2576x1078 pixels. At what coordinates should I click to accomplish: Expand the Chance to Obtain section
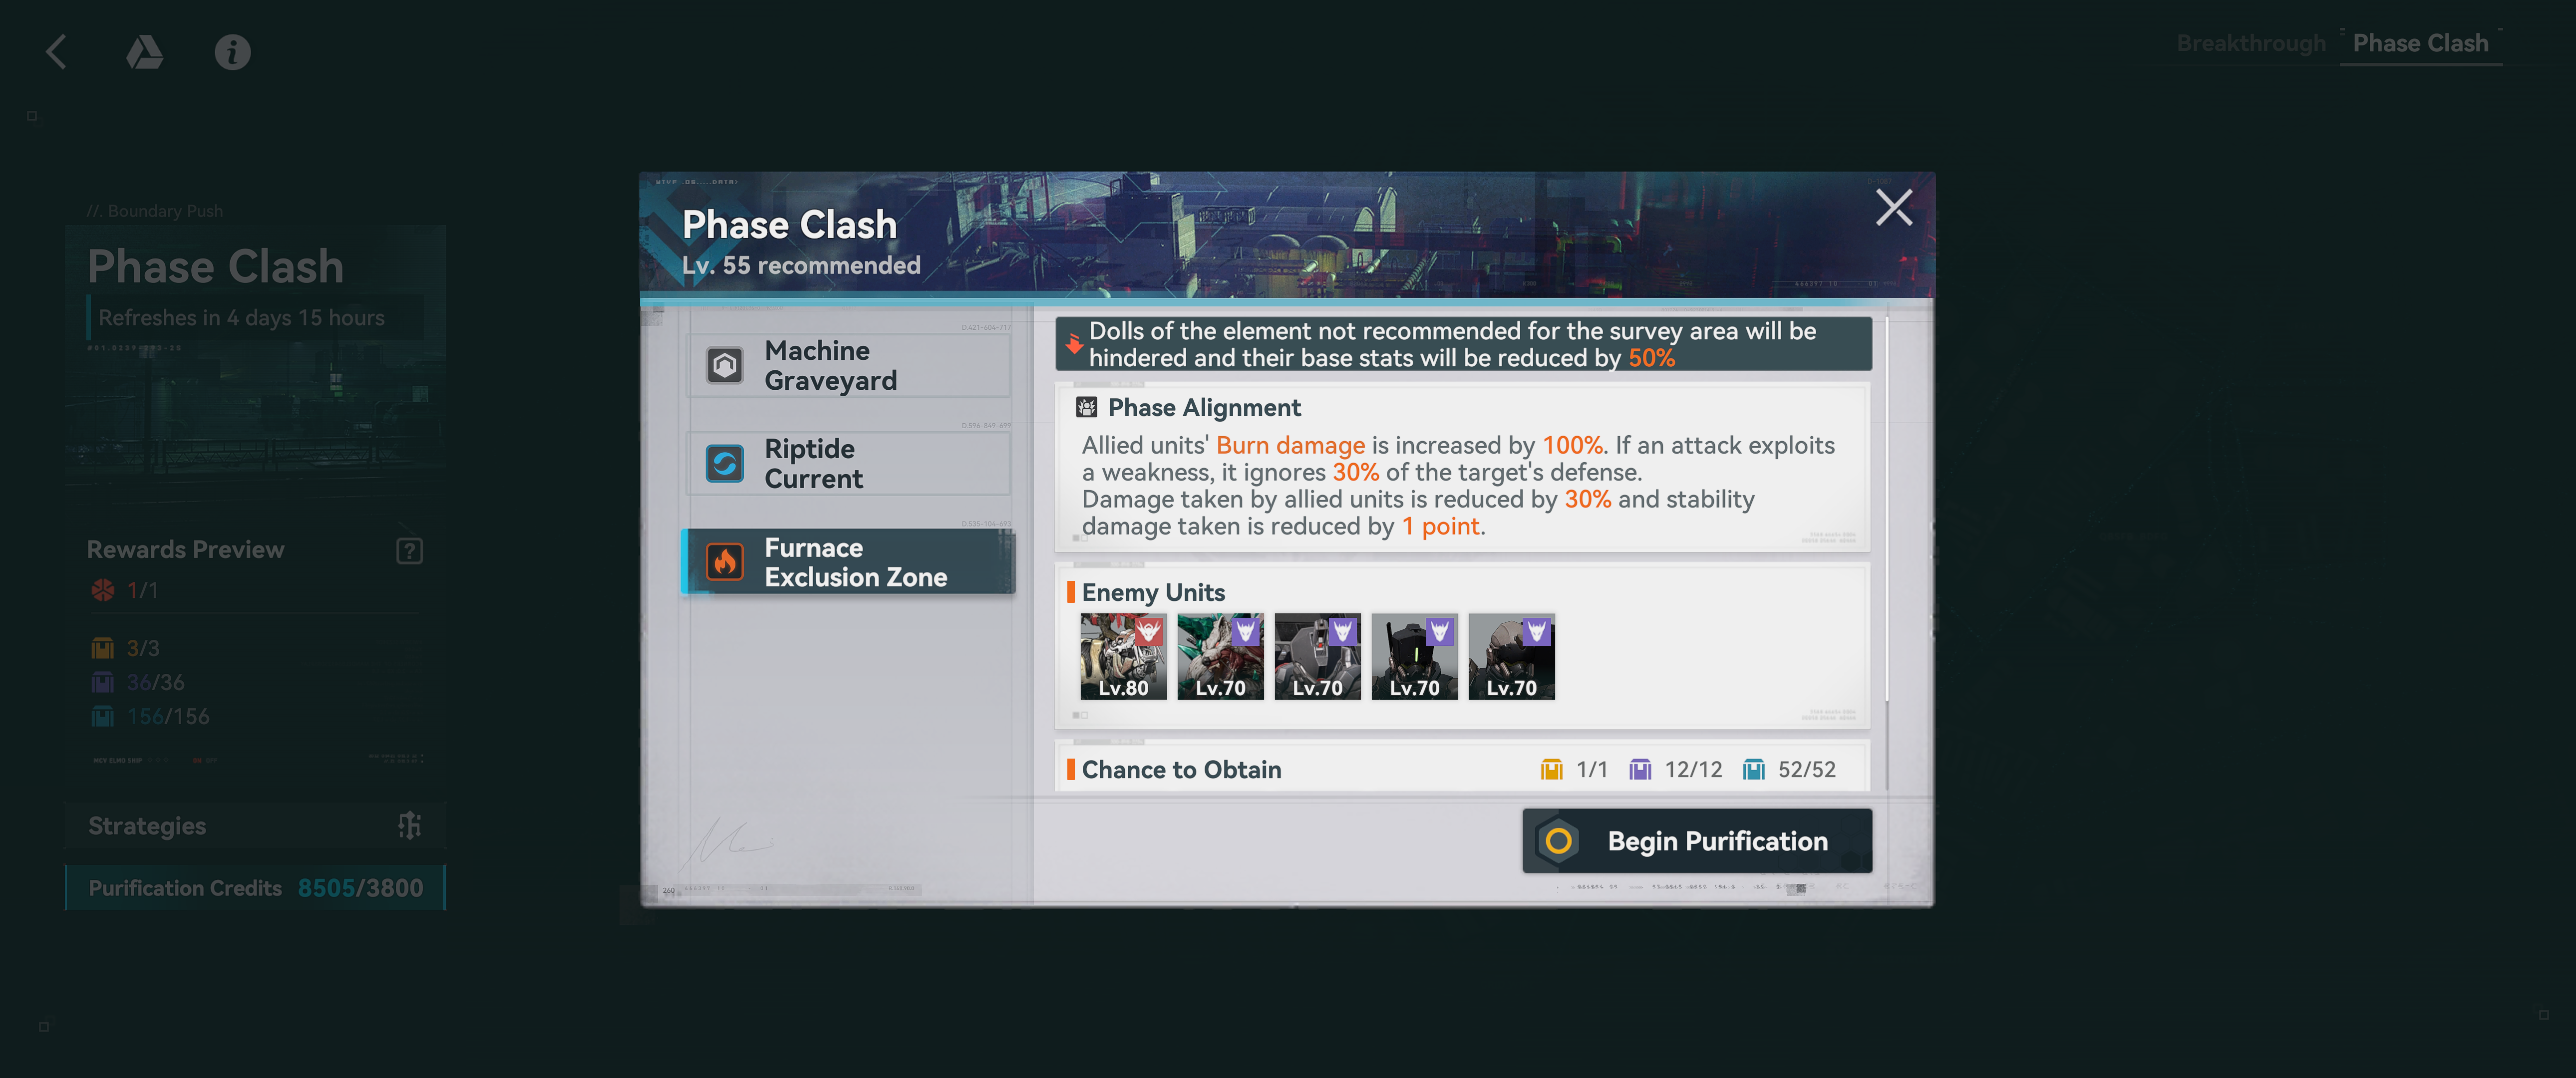click(1462, 769)
